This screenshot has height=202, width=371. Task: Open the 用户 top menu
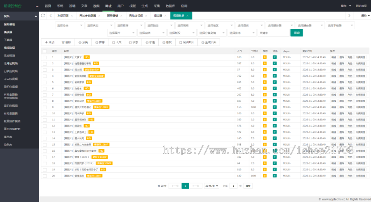click(120, 6)
